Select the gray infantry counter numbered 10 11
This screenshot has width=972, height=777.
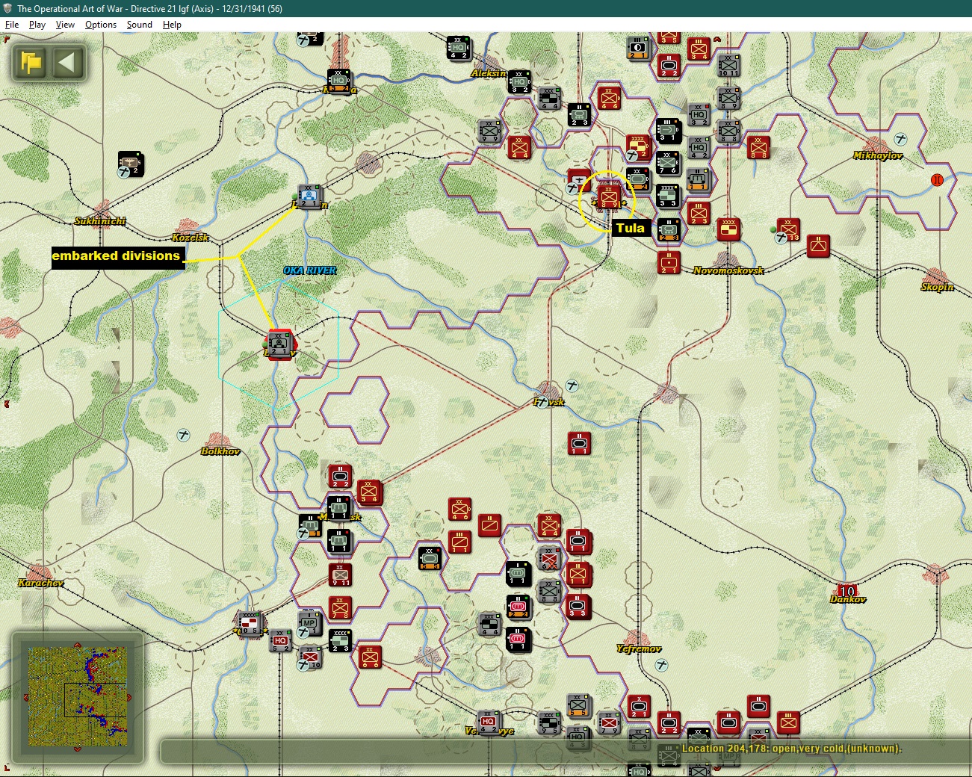[728, 65]
